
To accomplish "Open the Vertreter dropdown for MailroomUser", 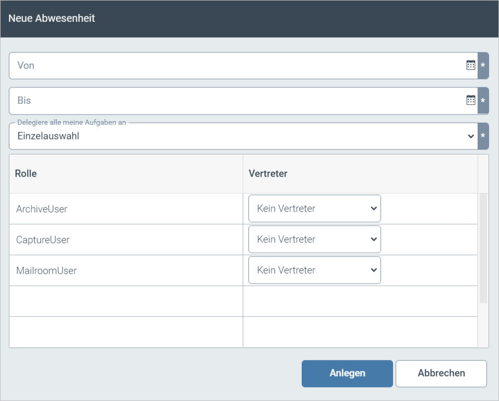I will (314, 270).
